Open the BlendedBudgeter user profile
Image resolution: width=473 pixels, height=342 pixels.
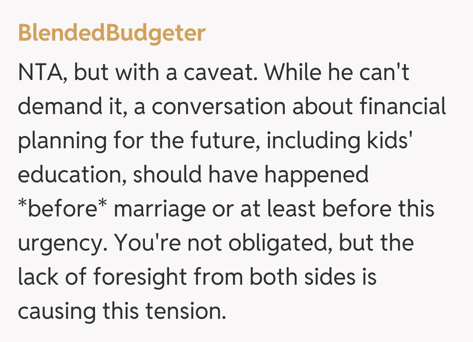click(112, 33)
